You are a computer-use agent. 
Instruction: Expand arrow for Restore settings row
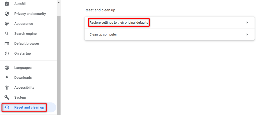point(247,23)
